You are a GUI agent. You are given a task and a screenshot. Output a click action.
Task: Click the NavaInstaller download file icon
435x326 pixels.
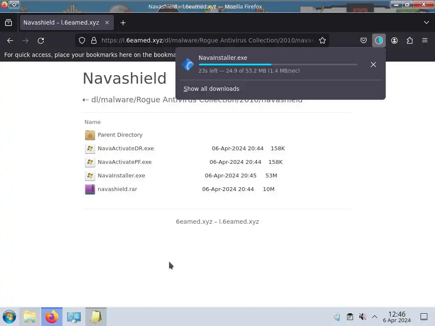pos(187,65)
